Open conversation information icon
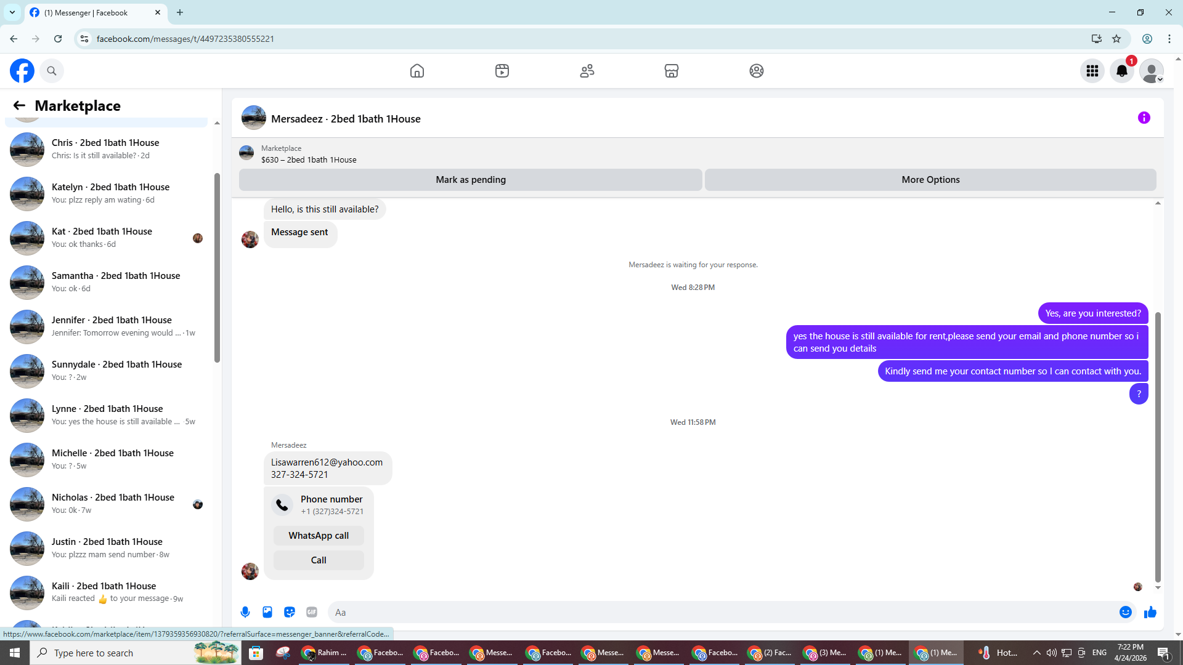This screenshot has height=665, width=1183. (x=1144, y=118)
